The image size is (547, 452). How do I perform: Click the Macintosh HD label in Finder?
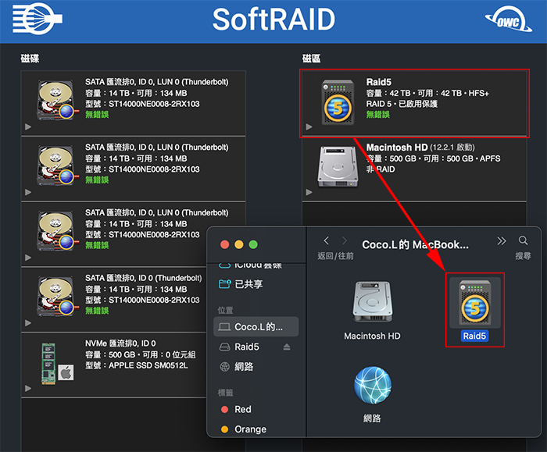coord(372,336)
